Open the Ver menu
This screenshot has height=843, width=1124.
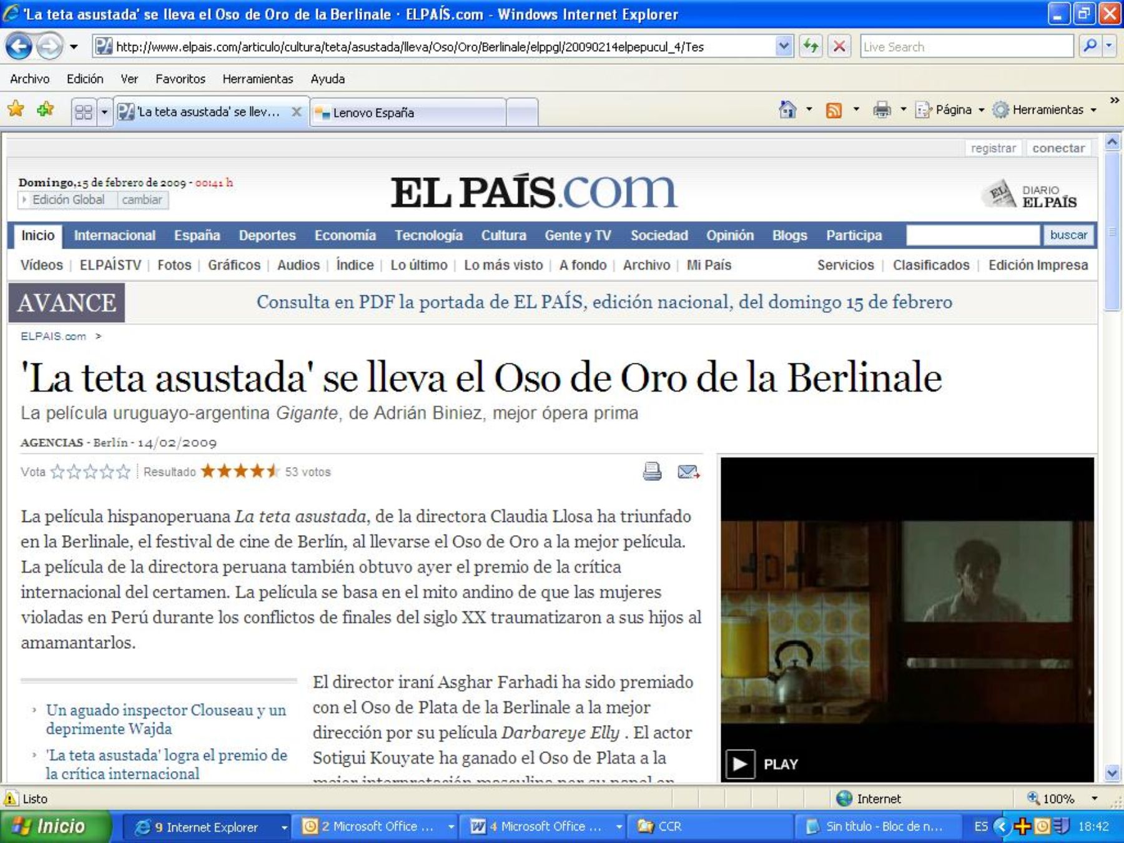(x=129, y=79)
